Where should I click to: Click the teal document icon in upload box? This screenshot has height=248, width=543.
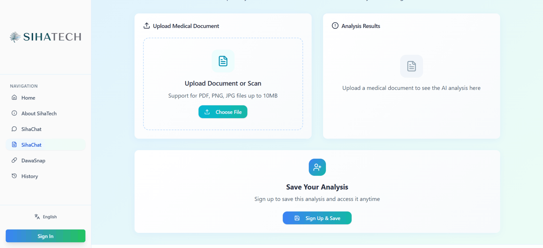[223, 61]
